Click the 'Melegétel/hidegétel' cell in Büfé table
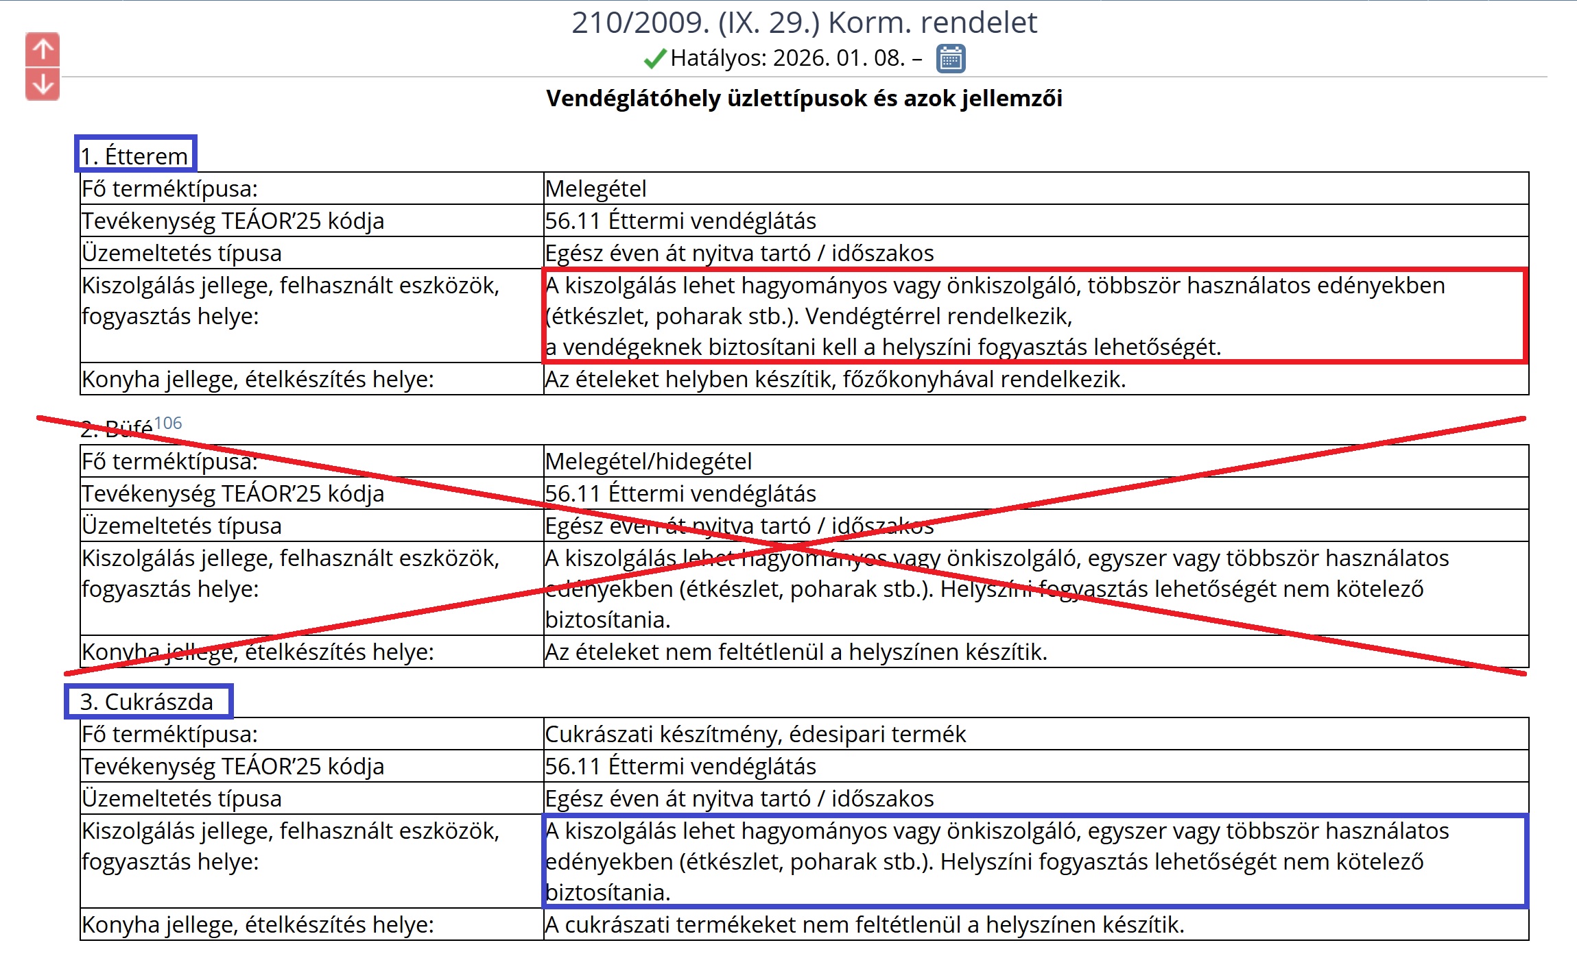The width and height of the screenshot is (1577, 958). pyautogui.click(x=648, y=461)
